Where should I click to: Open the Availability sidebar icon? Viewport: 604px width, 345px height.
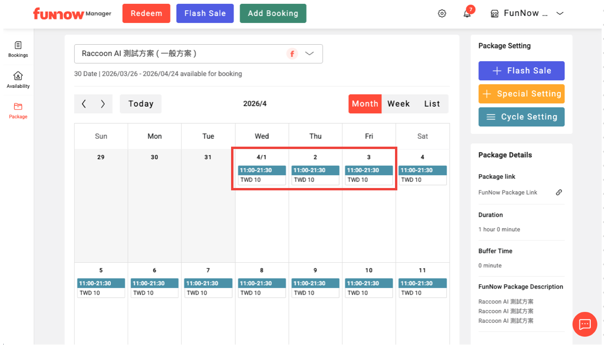18,79
